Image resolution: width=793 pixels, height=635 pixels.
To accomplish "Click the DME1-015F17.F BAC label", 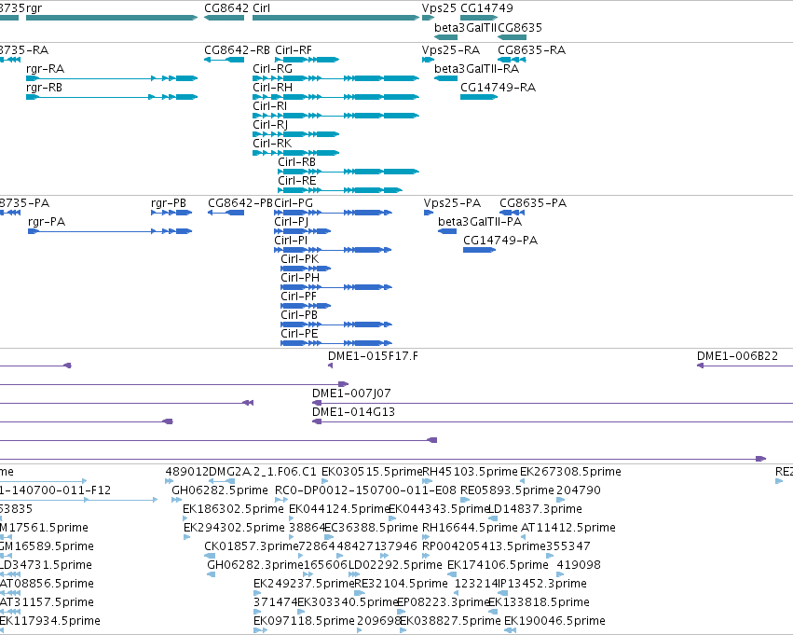I will tap(374, 356).
